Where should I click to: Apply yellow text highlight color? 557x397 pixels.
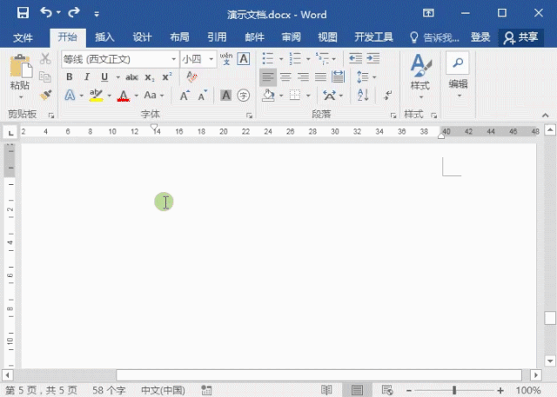click(97, 95)
